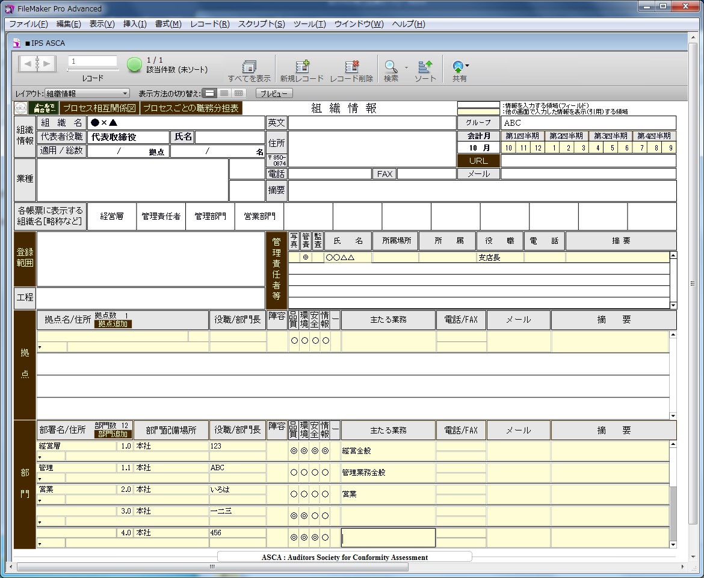Expand the small arrow under 経営層

tap(40, 457)
